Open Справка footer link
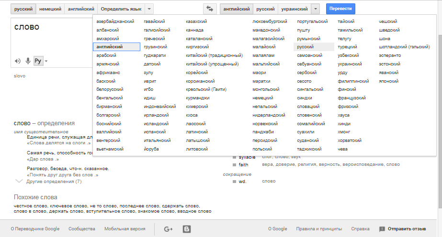This screenshot has width=442, height=237. click(360, 229)
